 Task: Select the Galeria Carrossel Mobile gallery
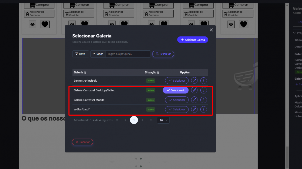pos(177,100)
